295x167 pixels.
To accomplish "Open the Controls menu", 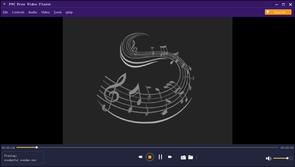I will pyautogui.click(x=18, y=12).
